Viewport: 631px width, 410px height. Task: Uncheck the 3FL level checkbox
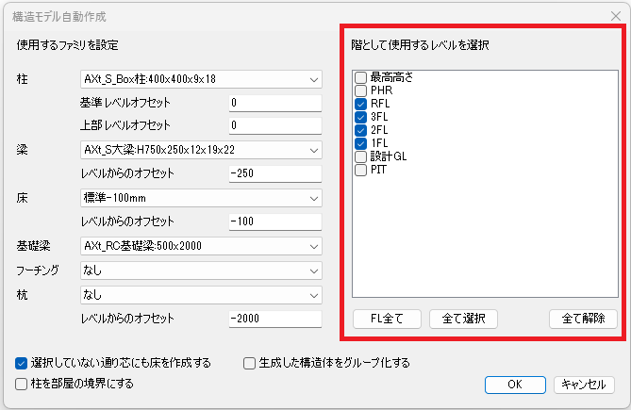pyautogui.click(x=360, y=117)
